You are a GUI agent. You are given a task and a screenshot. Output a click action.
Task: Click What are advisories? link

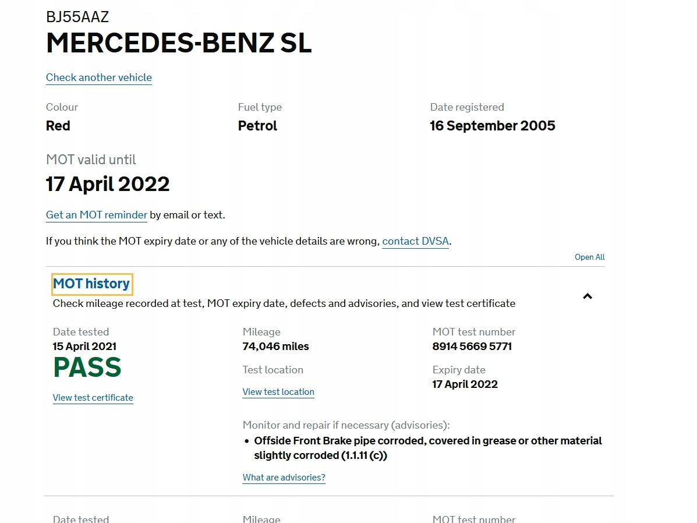tap(284, 478)
